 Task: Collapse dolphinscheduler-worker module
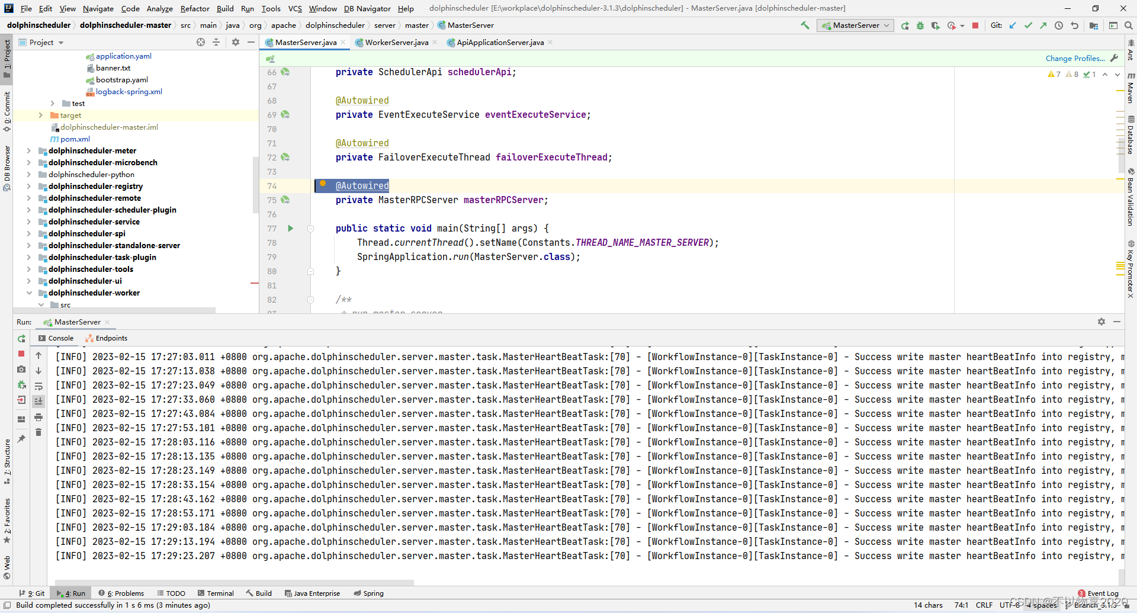click(28, 293)
